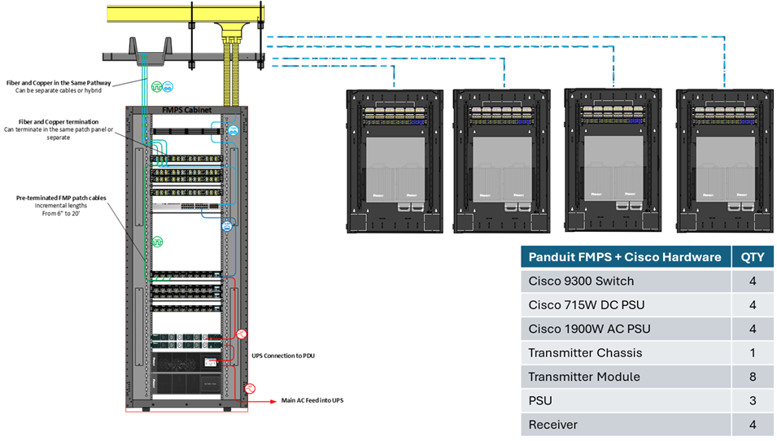Click the 'Cisco 9300 Switch' row
This screenshot has width=777, height=441.
pos(647,281)
